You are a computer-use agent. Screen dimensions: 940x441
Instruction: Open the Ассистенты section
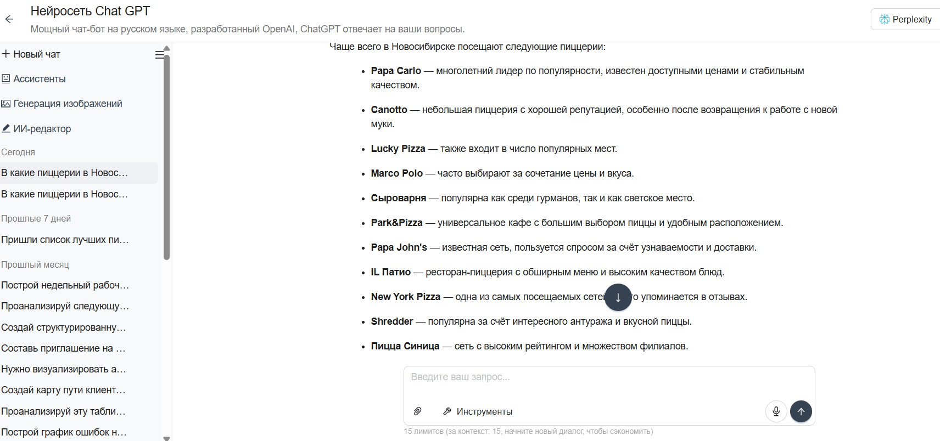point(40,79)
